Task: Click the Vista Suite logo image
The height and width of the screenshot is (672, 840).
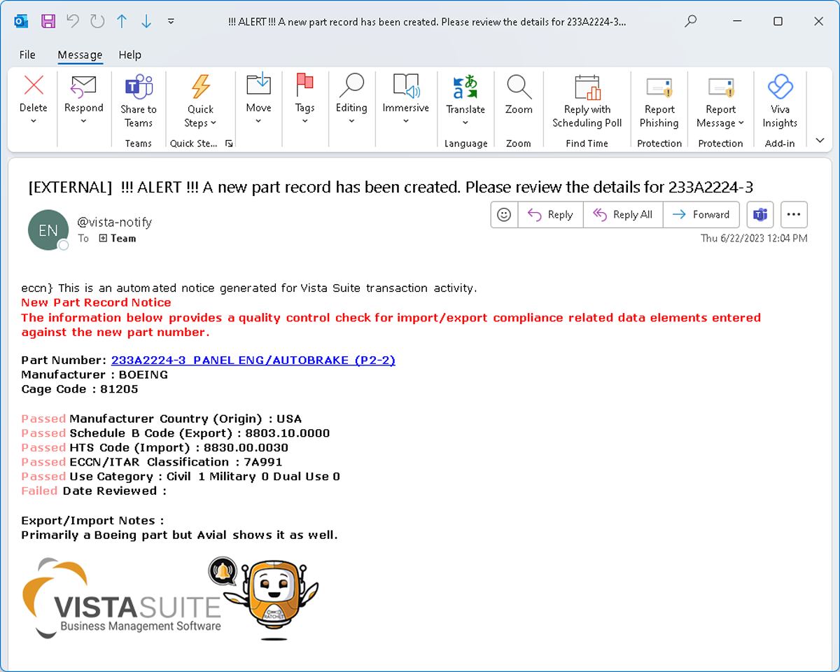Action: [x=123, y=598]
